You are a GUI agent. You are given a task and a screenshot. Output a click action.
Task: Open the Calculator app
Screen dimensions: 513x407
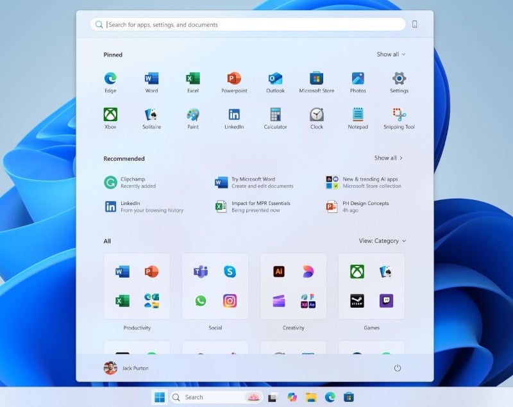pyautogui.click(x=275, y=119)
